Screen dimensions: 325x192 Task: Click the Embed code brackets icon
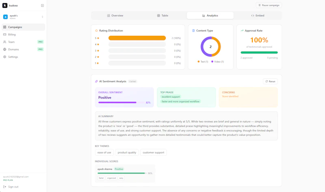253,15
